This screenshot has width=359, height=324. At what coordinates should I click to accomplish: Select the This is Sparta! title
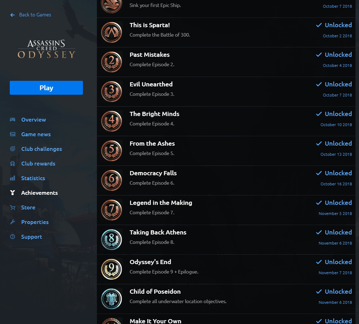tap(150, 25)
